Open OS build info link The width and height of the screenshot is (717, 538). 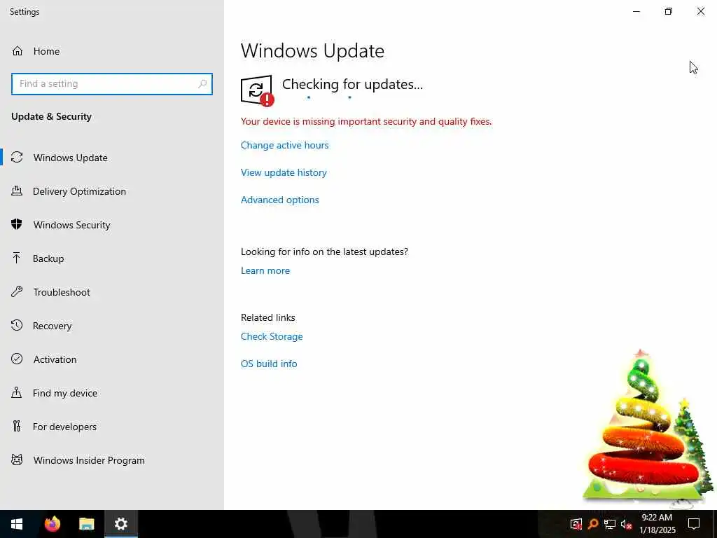[x=269, y=364]
